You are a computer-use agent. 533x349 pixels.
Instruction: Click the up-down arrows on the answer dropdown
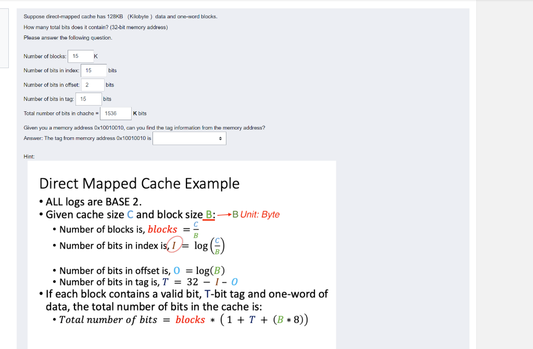tap(221, 138)
